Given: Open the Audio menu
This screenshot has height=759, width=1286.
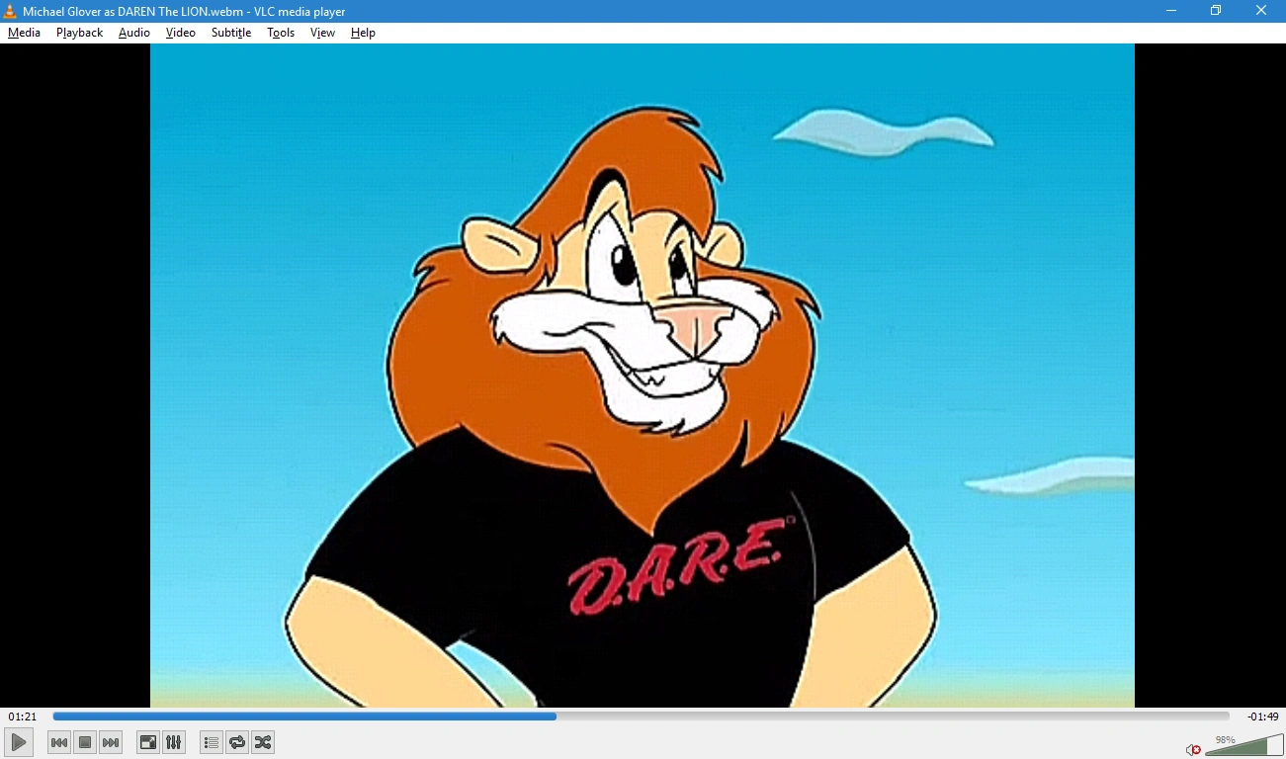Looking at the screenshot, I should pyautogui.click(x=133, y=33).
